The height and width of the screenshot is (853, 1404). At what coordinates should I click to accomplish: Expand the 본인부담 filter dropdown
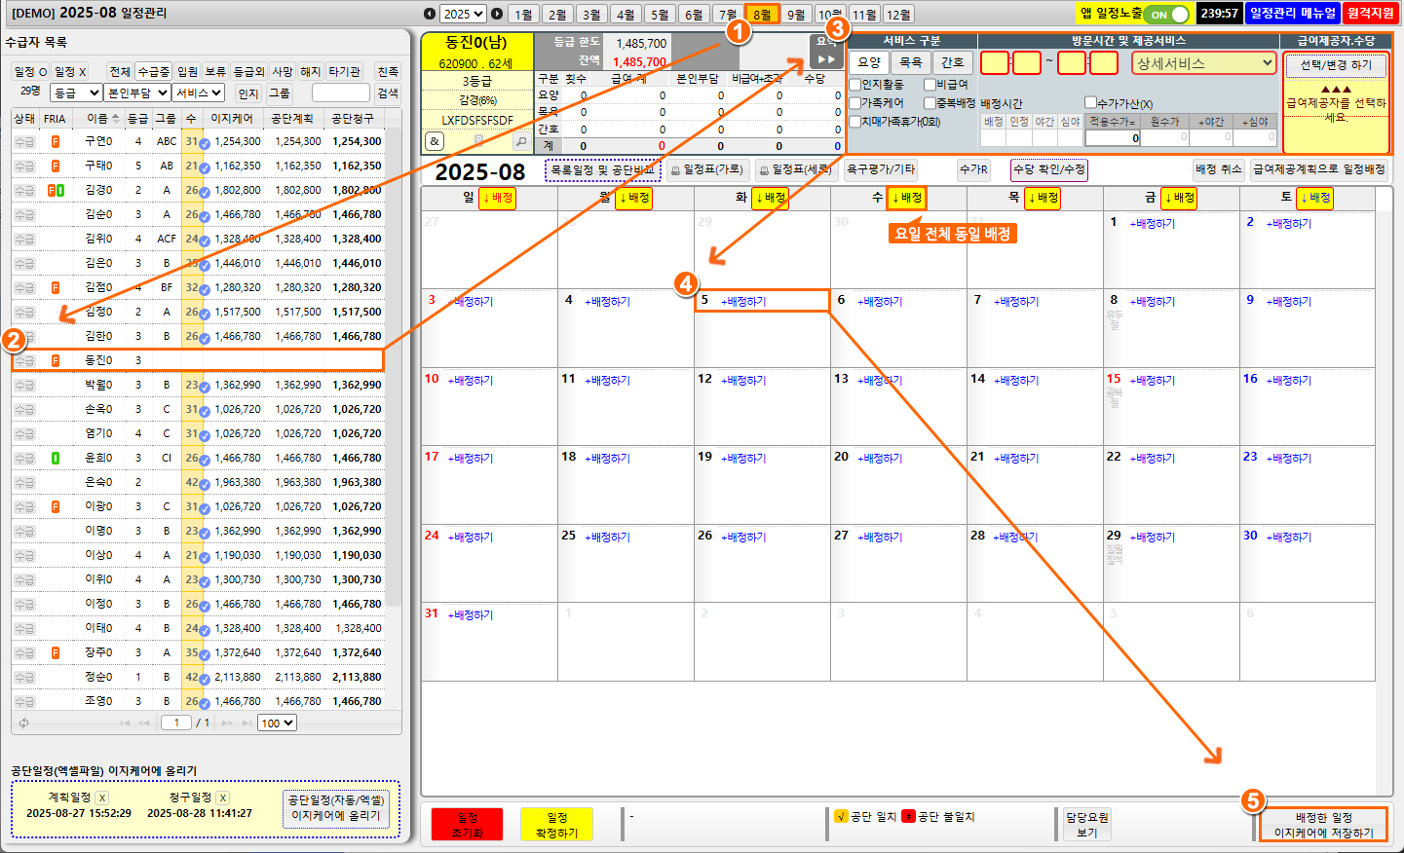point(137,93)
